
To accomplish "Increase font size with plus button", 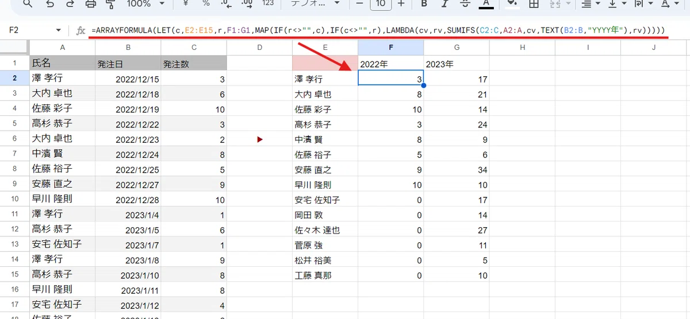I will pyautogui.click(x=401, y=4).
